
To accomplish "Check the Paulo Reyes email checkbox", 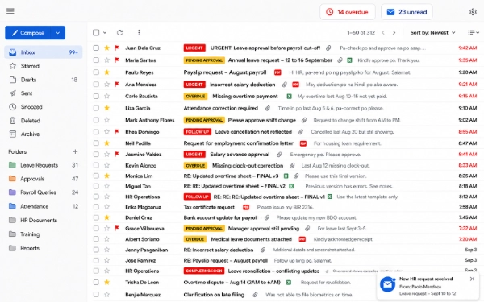I will [x=96, y=72].
